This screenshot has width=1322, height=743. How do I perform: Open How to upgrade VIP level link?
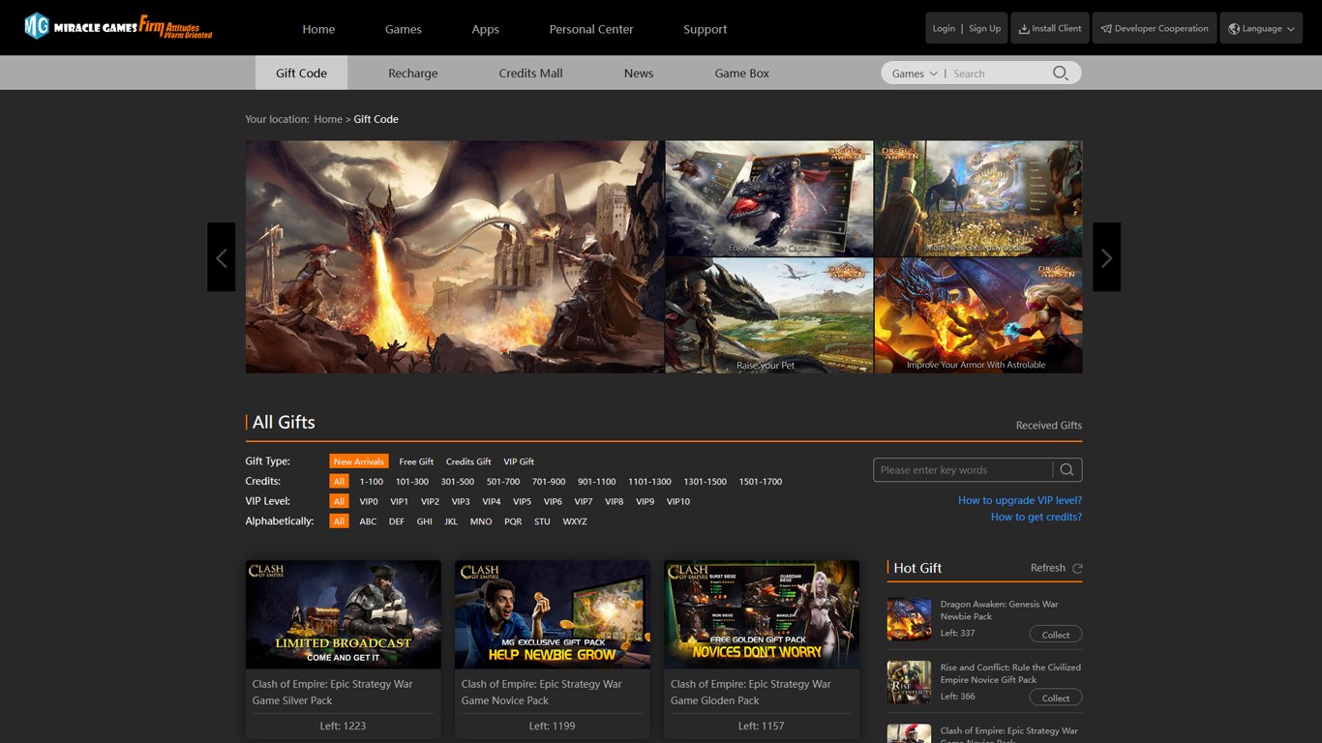1020,500
